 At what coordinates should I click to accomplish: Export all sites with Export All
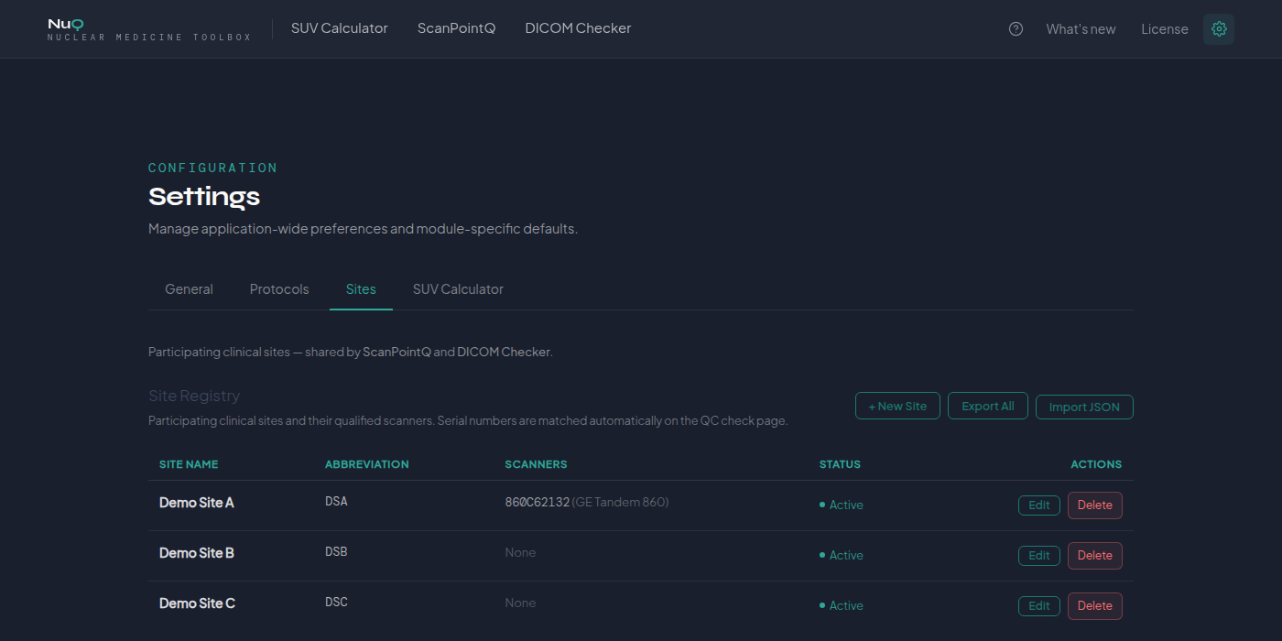point(988,406)
